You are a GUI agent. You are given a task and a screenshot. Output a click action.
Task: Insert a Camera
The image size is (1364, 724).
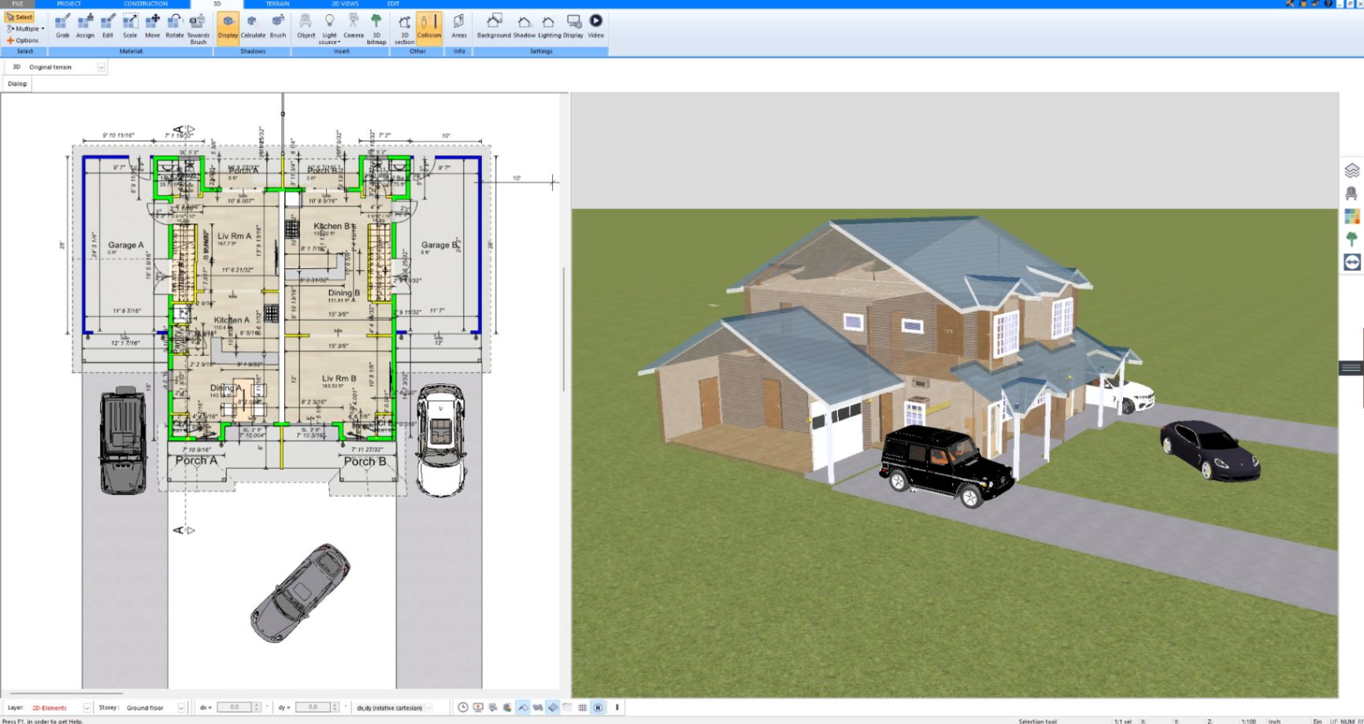(354, 27)
